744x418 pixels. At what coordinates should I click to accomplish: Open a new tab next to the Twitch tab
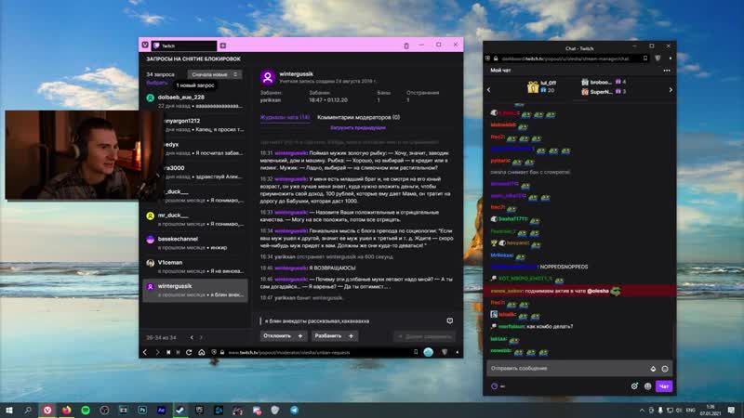coord(222,46)
